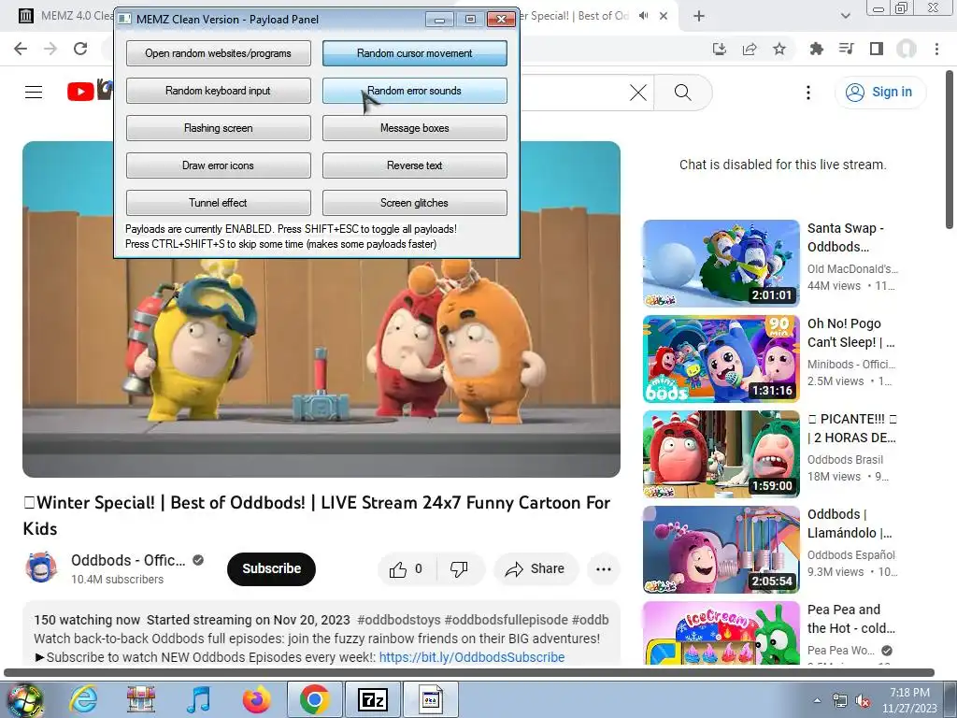
Task: Reload the YouTube page
Action: click(x=80, y=49)
